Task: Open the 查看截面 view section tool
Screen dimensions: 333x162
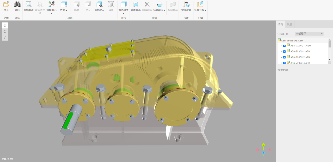Action: coord(136,5)
